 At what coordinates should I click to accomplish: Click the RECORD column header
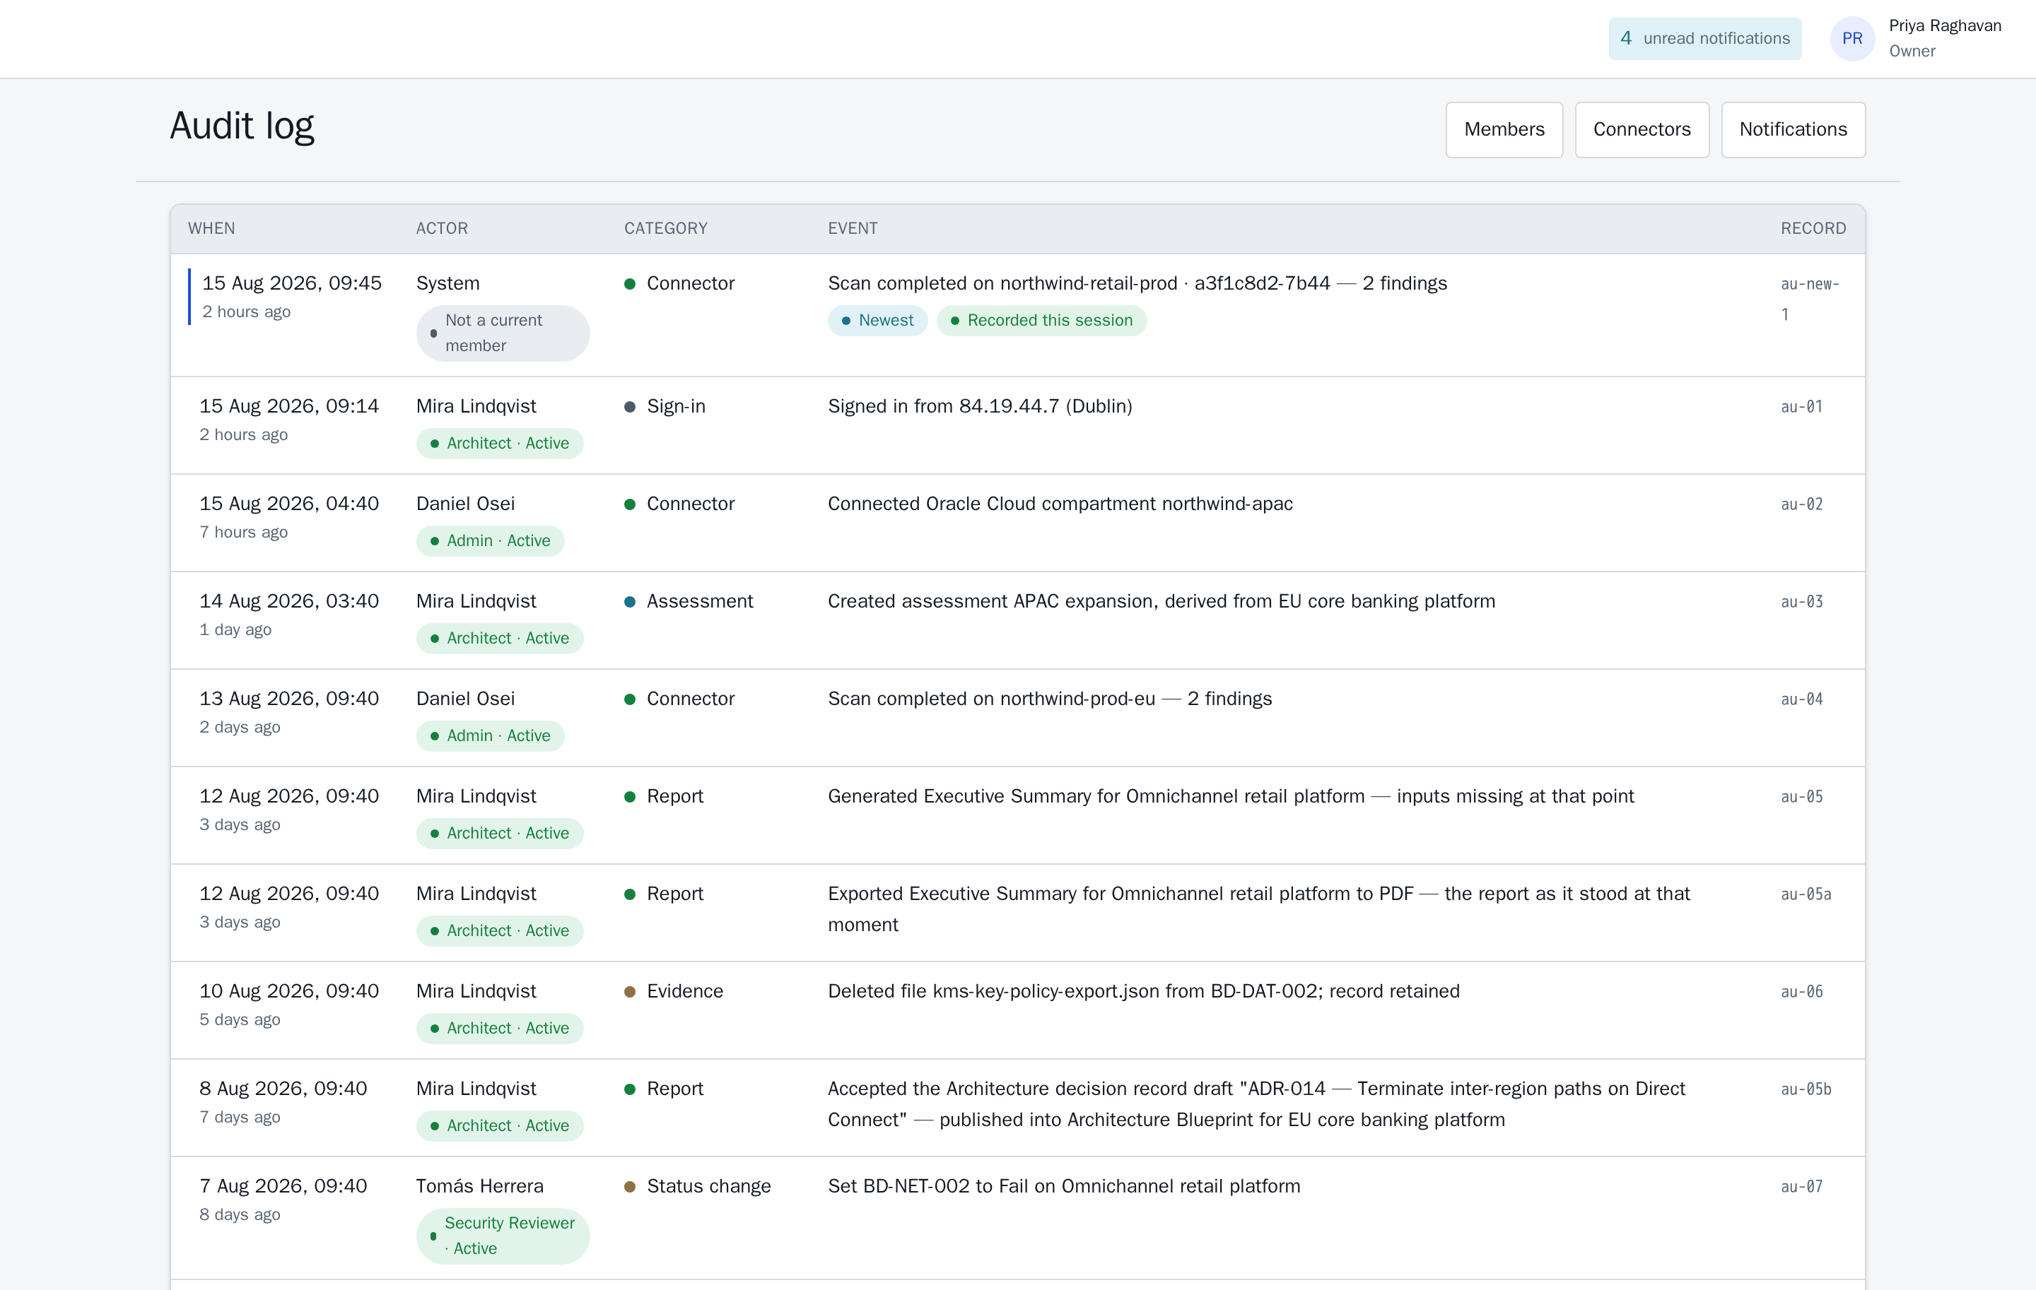[1813, 228]
